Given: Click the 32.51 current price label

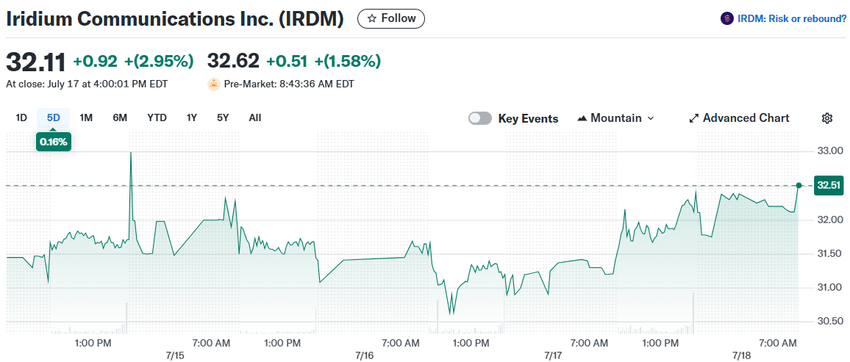Looking at the screenshot, I should coord(829,185).
